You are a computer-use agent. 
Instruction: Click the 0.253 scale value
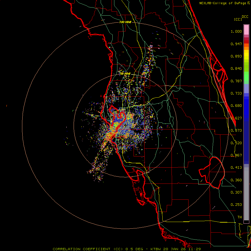(236, 205)
